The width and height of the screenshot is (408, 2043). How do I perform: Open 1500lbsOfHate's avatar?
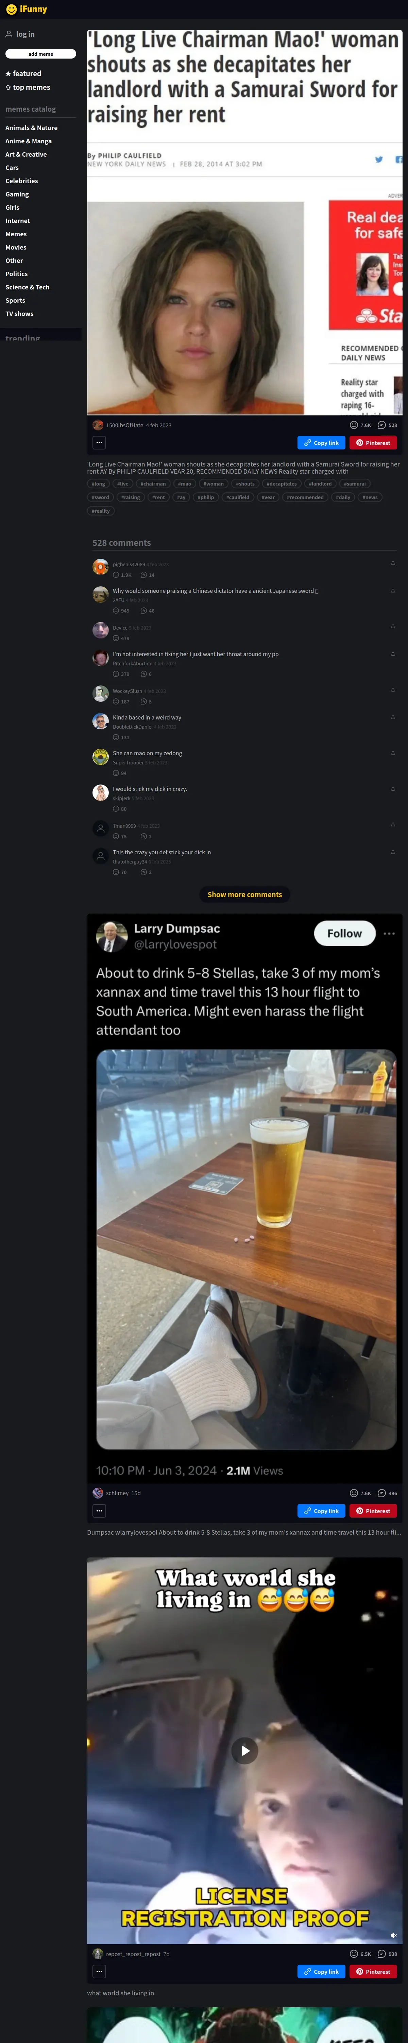98,425
